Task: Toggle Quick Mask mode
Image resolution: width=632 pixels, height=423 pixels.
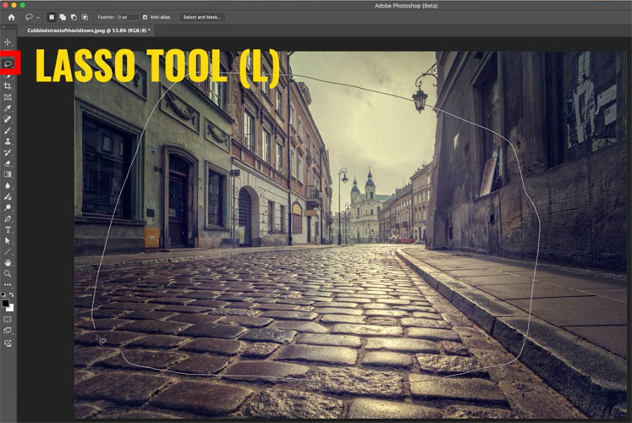Action: pyautogui.click(x=8, y=319)
